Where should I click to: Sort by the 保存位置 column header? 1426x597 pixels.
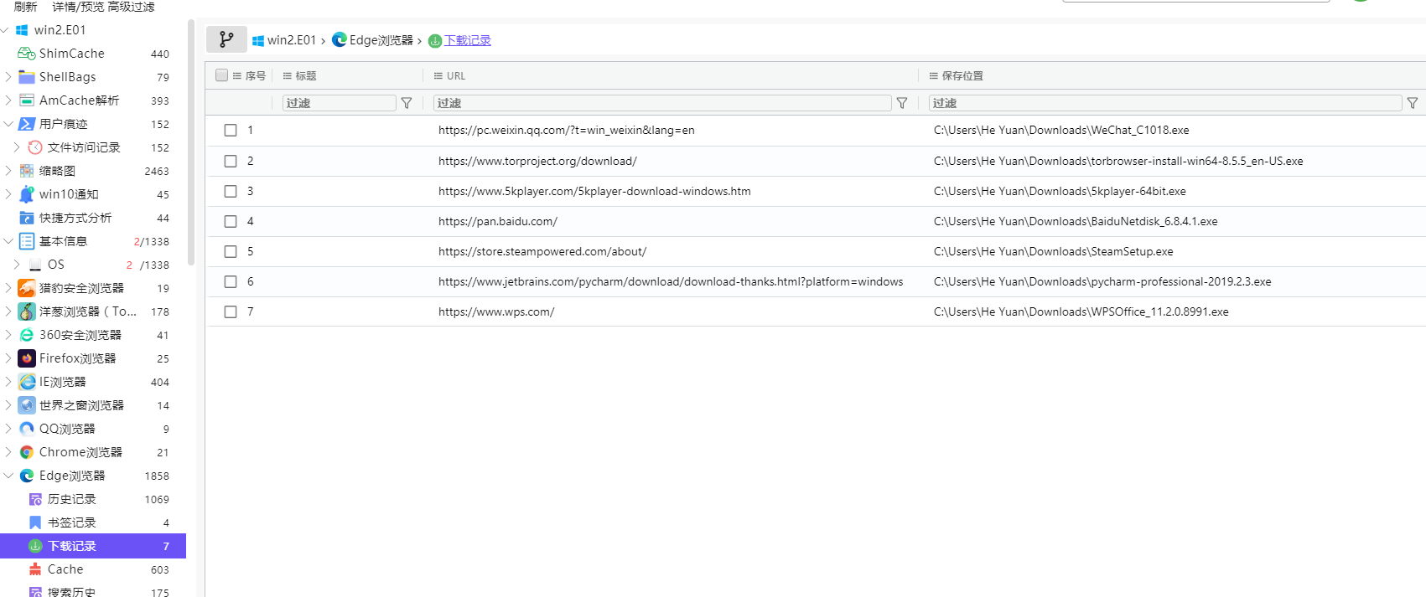[x=956, y=75]
